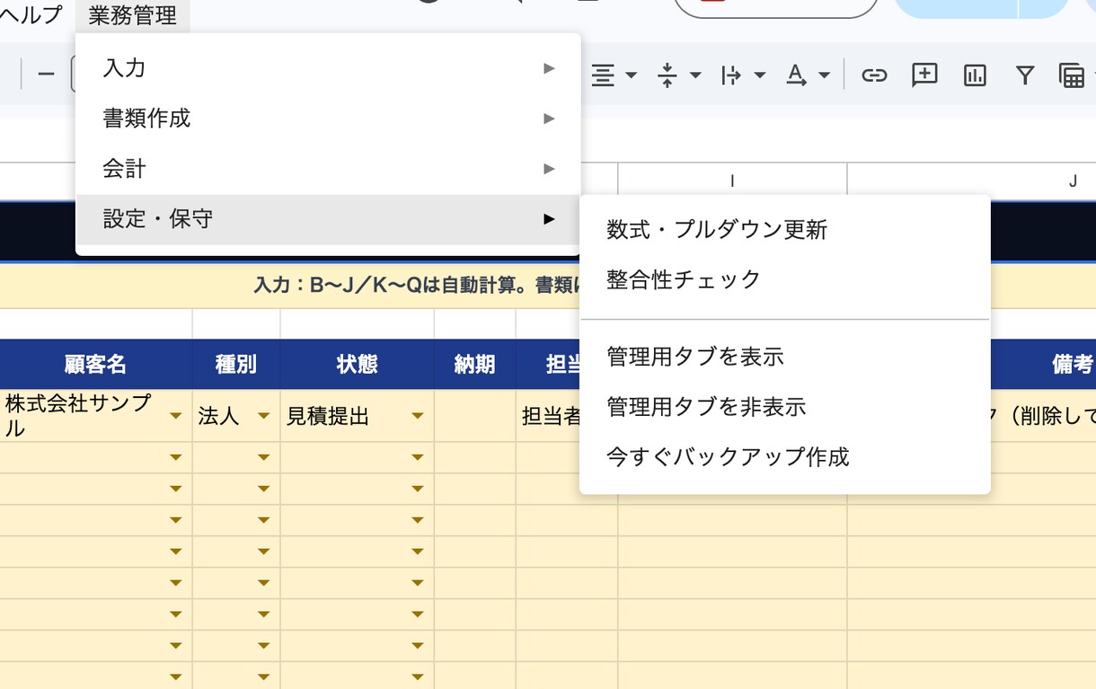Select the 見積提出 cell text
The image size is (1096, 689).
328,417
